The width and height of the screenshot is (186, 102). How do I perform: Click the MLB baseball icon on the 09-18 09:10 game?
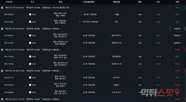point(30,14)
